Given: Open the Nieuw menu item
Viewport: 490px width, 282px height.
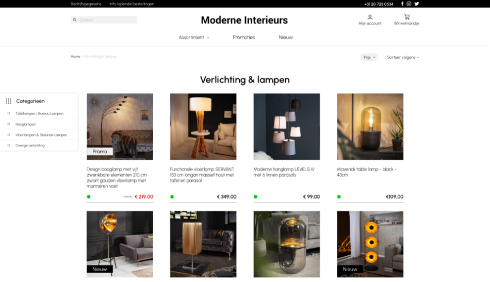Looking at the screenshot, I should click(286, 37).
